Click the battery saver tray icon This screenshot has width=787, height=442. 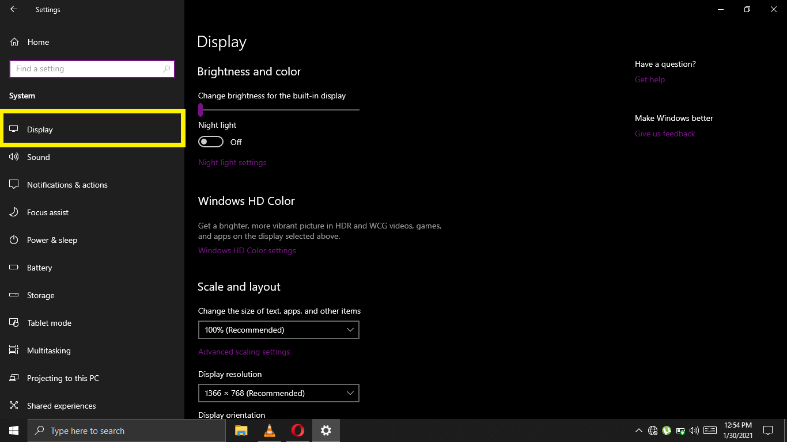click(680, 430)
